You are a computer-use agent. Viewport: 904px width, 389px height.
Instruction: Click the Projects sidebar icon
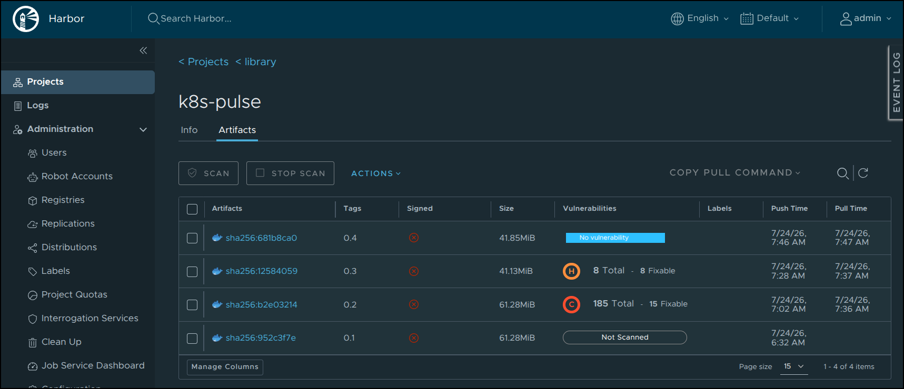18,82
